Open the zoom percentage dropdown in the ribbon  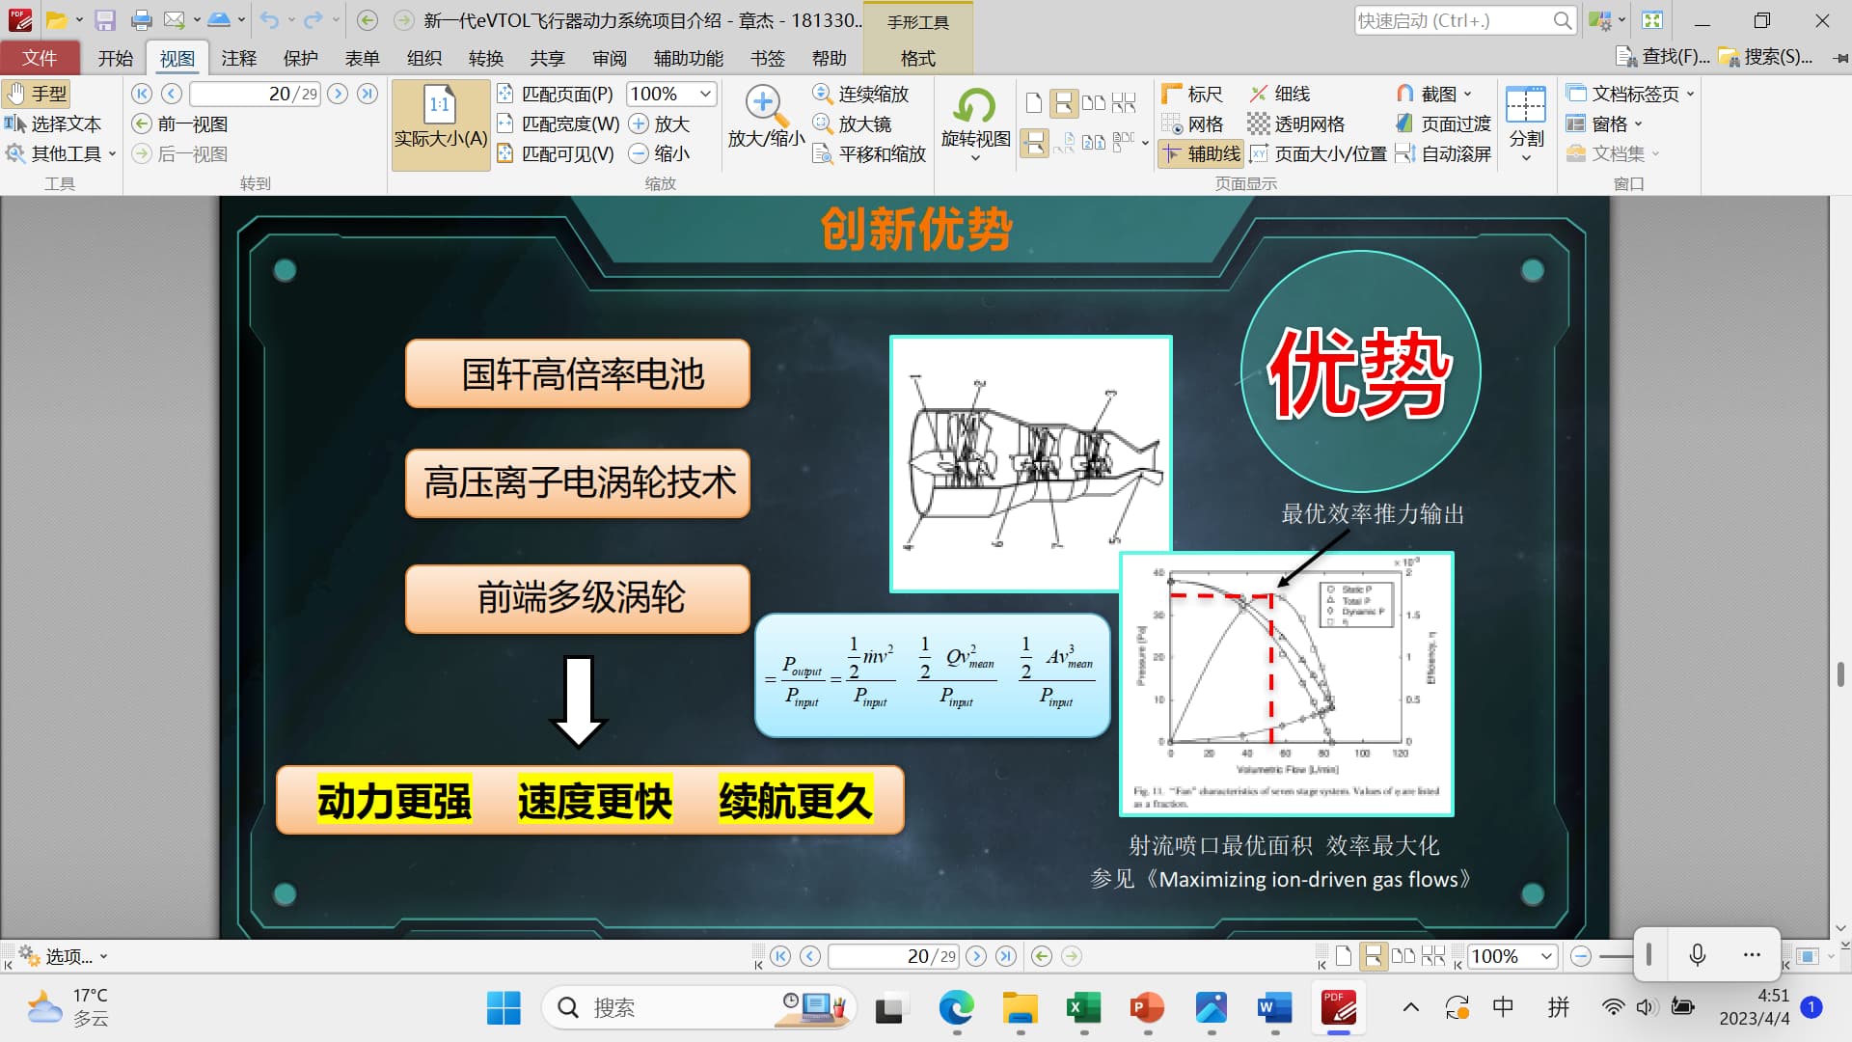coord(705,94)
